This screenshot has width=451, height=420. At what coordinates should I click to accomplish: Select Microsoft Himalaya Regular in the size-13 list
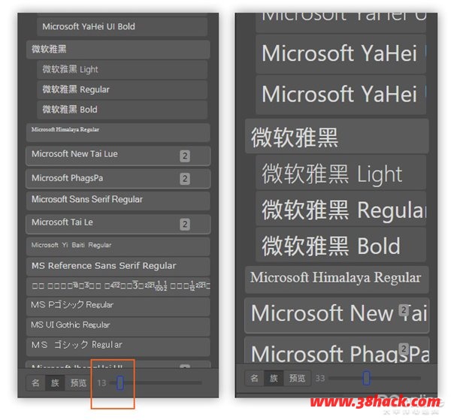click(118, 132)
